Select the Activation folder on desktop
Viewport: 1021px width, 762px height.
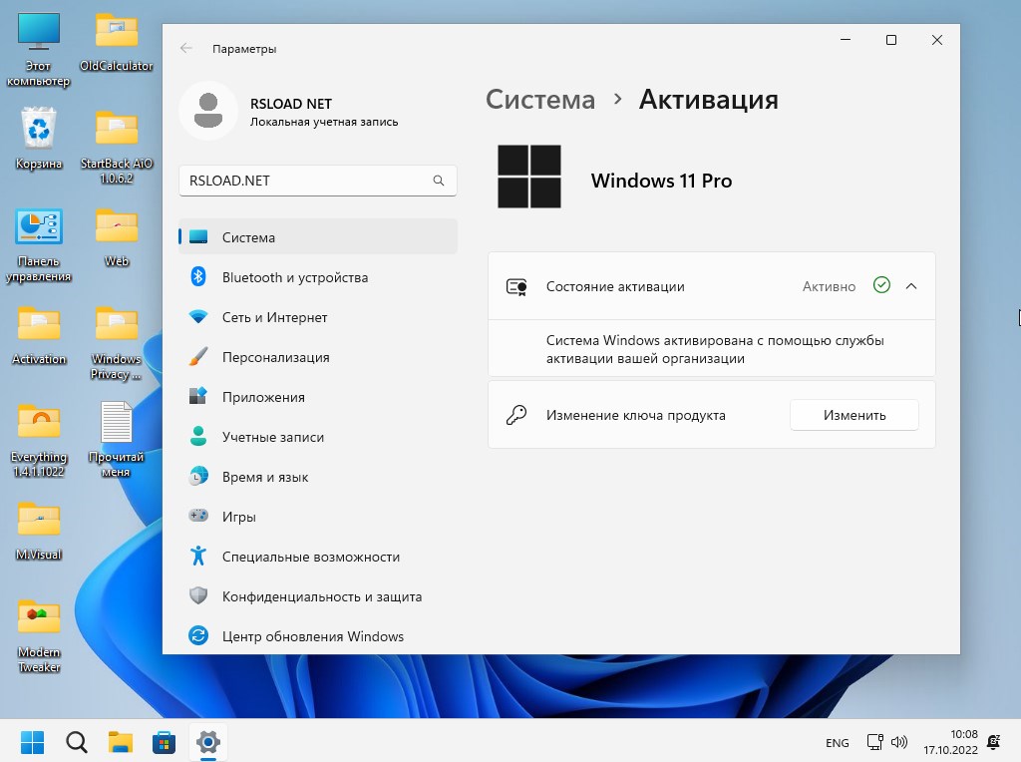(x=39, y=335)
